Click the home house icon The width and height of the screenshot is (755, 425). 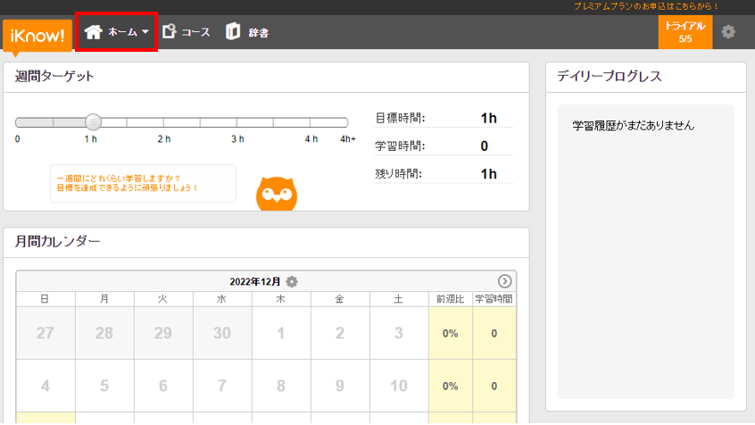coord(93,32)
